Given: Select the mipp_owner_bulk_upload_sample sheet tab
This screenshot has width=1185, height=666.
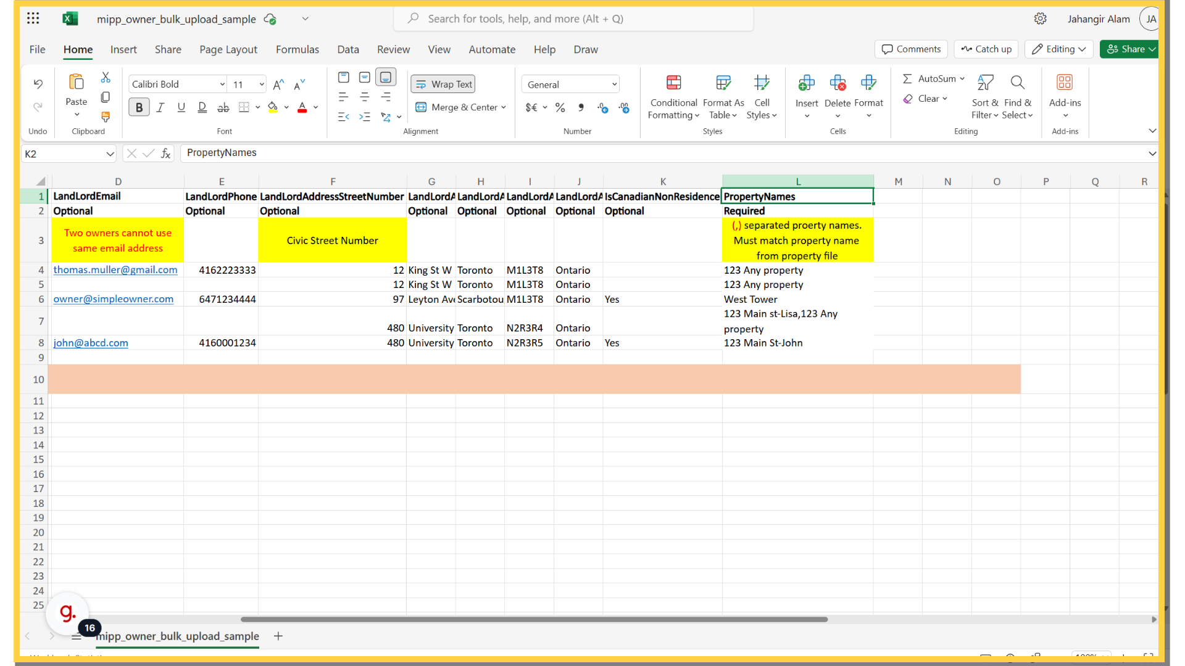Looking at the screenshot, I should [177, 636].
